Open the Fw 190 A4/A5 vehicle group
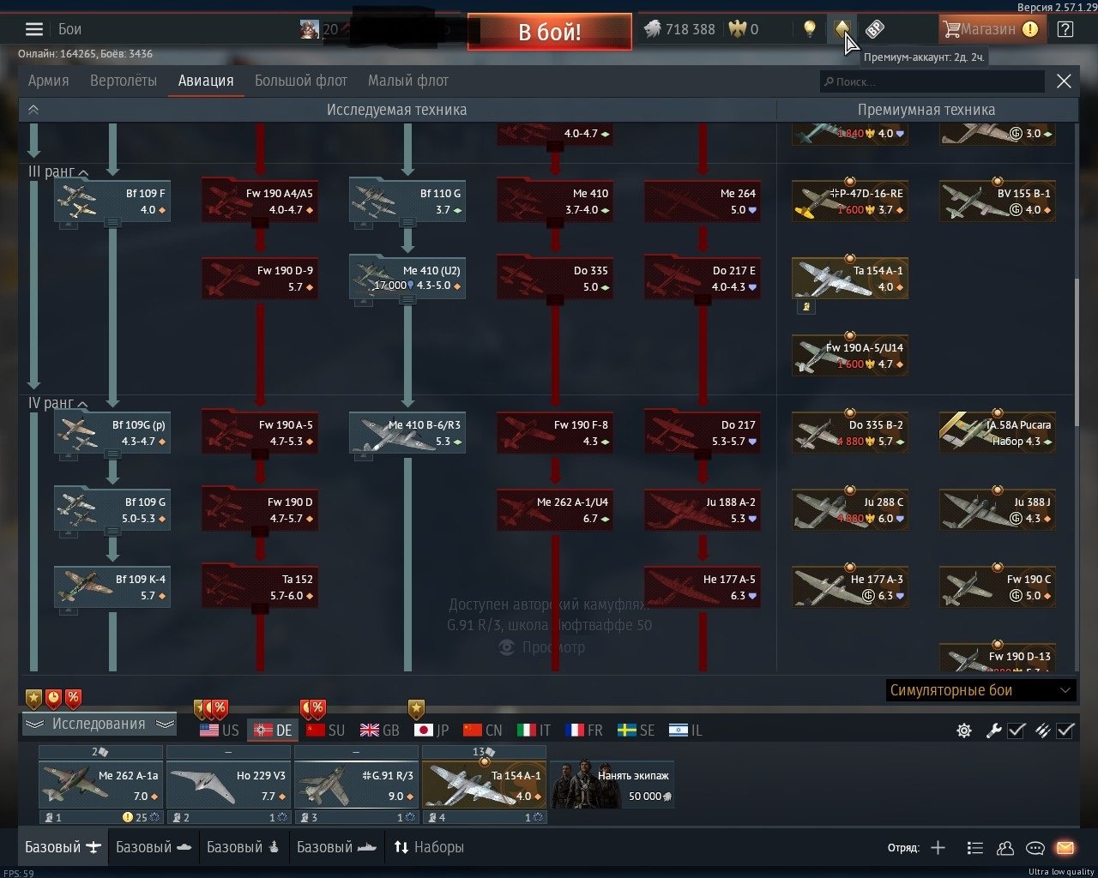1098x878 pixels. (x=260, y=201)
